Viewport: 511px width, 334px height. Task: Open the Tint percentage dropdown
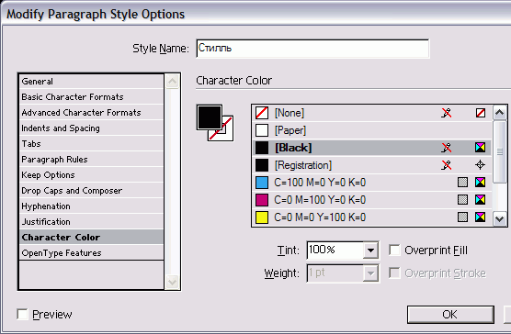click(x=370, y=250)
